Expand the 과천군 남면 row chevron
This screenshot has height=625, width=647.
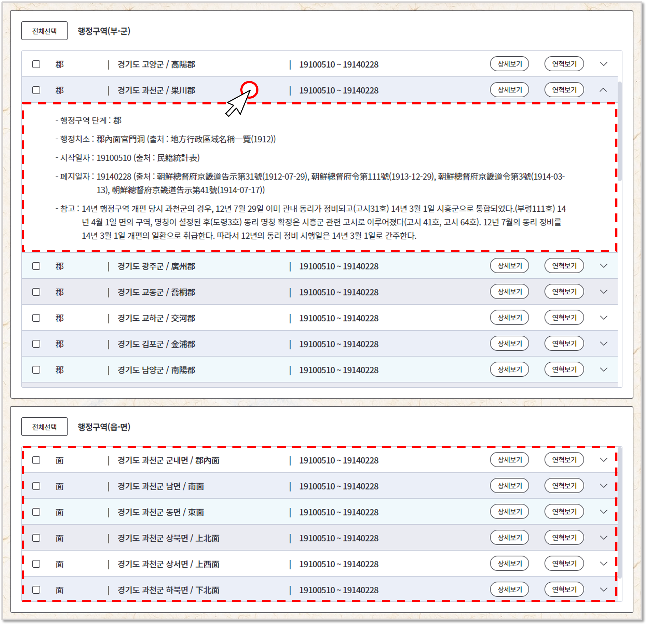click(x=604, y=486)
